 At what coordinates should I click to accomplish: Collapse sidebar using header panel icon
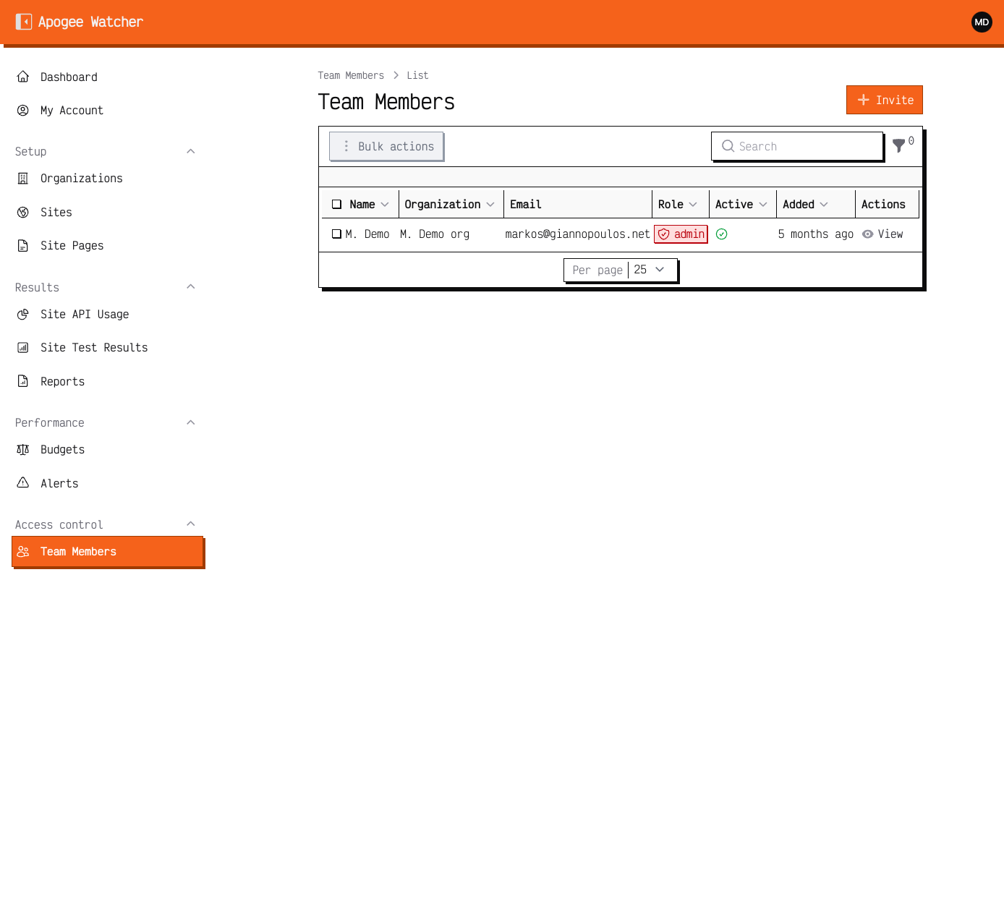[x=23, y=22]
